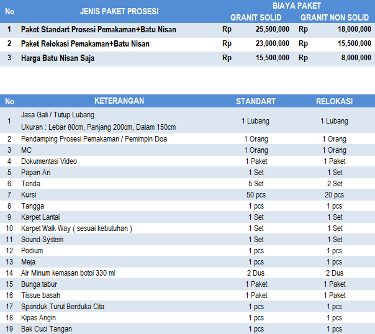Click the 'JENIS PAKET PROSESI' column header
Viewport: 375px width, 334px height.
(x=119, y=11)
